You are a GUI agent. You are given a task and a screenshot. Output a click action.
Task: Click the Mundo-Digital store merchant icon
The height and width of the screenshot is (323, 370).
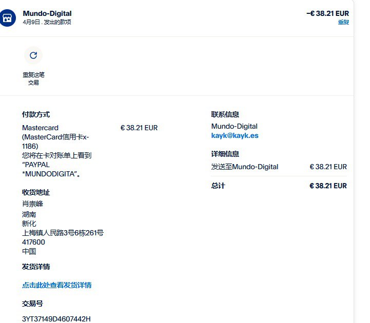pos(7,18)
